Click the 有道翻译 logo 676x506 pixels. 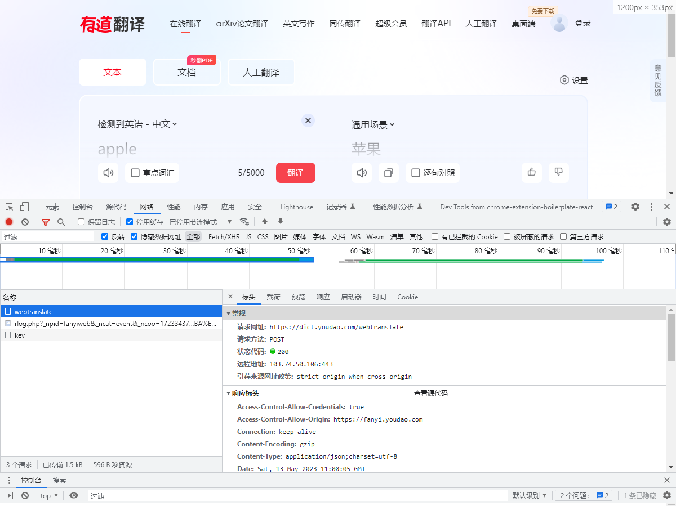pos(113,24)
